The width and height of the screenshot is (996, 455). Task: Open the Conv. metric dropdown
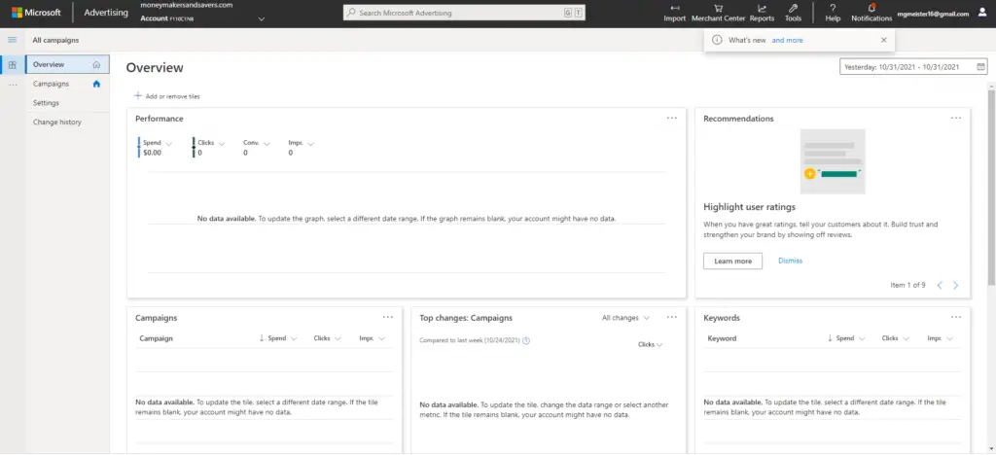coord(267,144)
